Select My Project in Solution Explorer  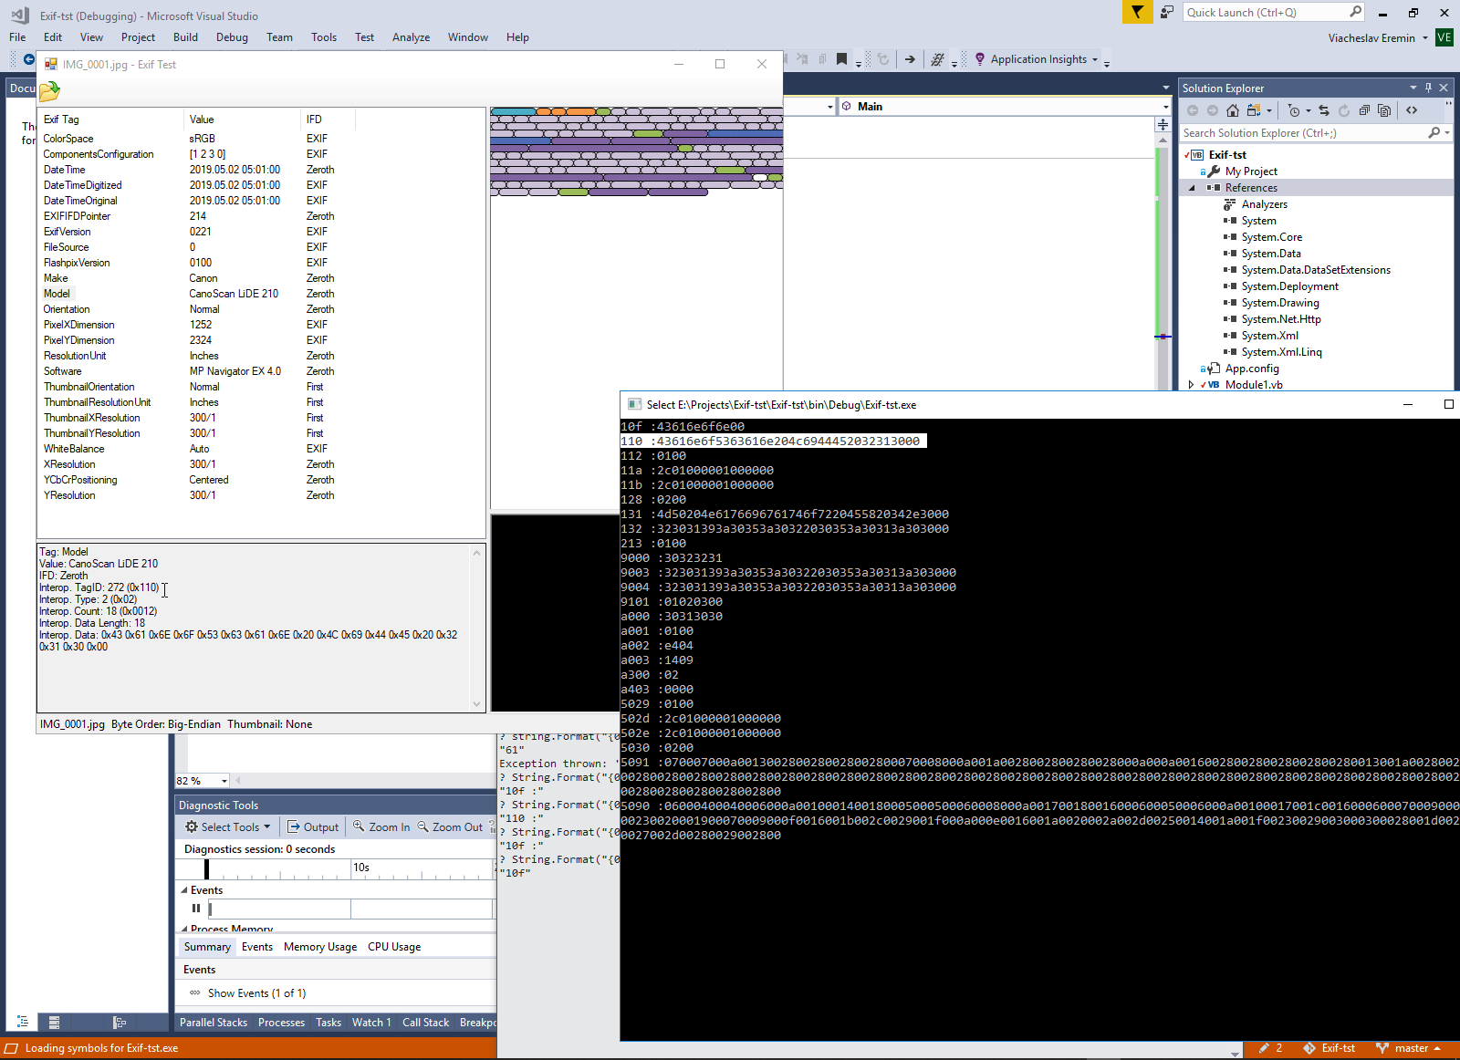(1251, 171)
